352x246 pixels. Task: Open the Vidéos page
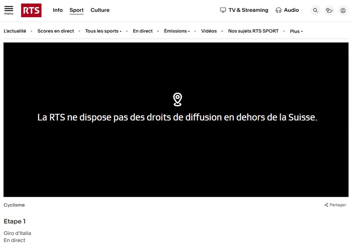click(209, 31)
